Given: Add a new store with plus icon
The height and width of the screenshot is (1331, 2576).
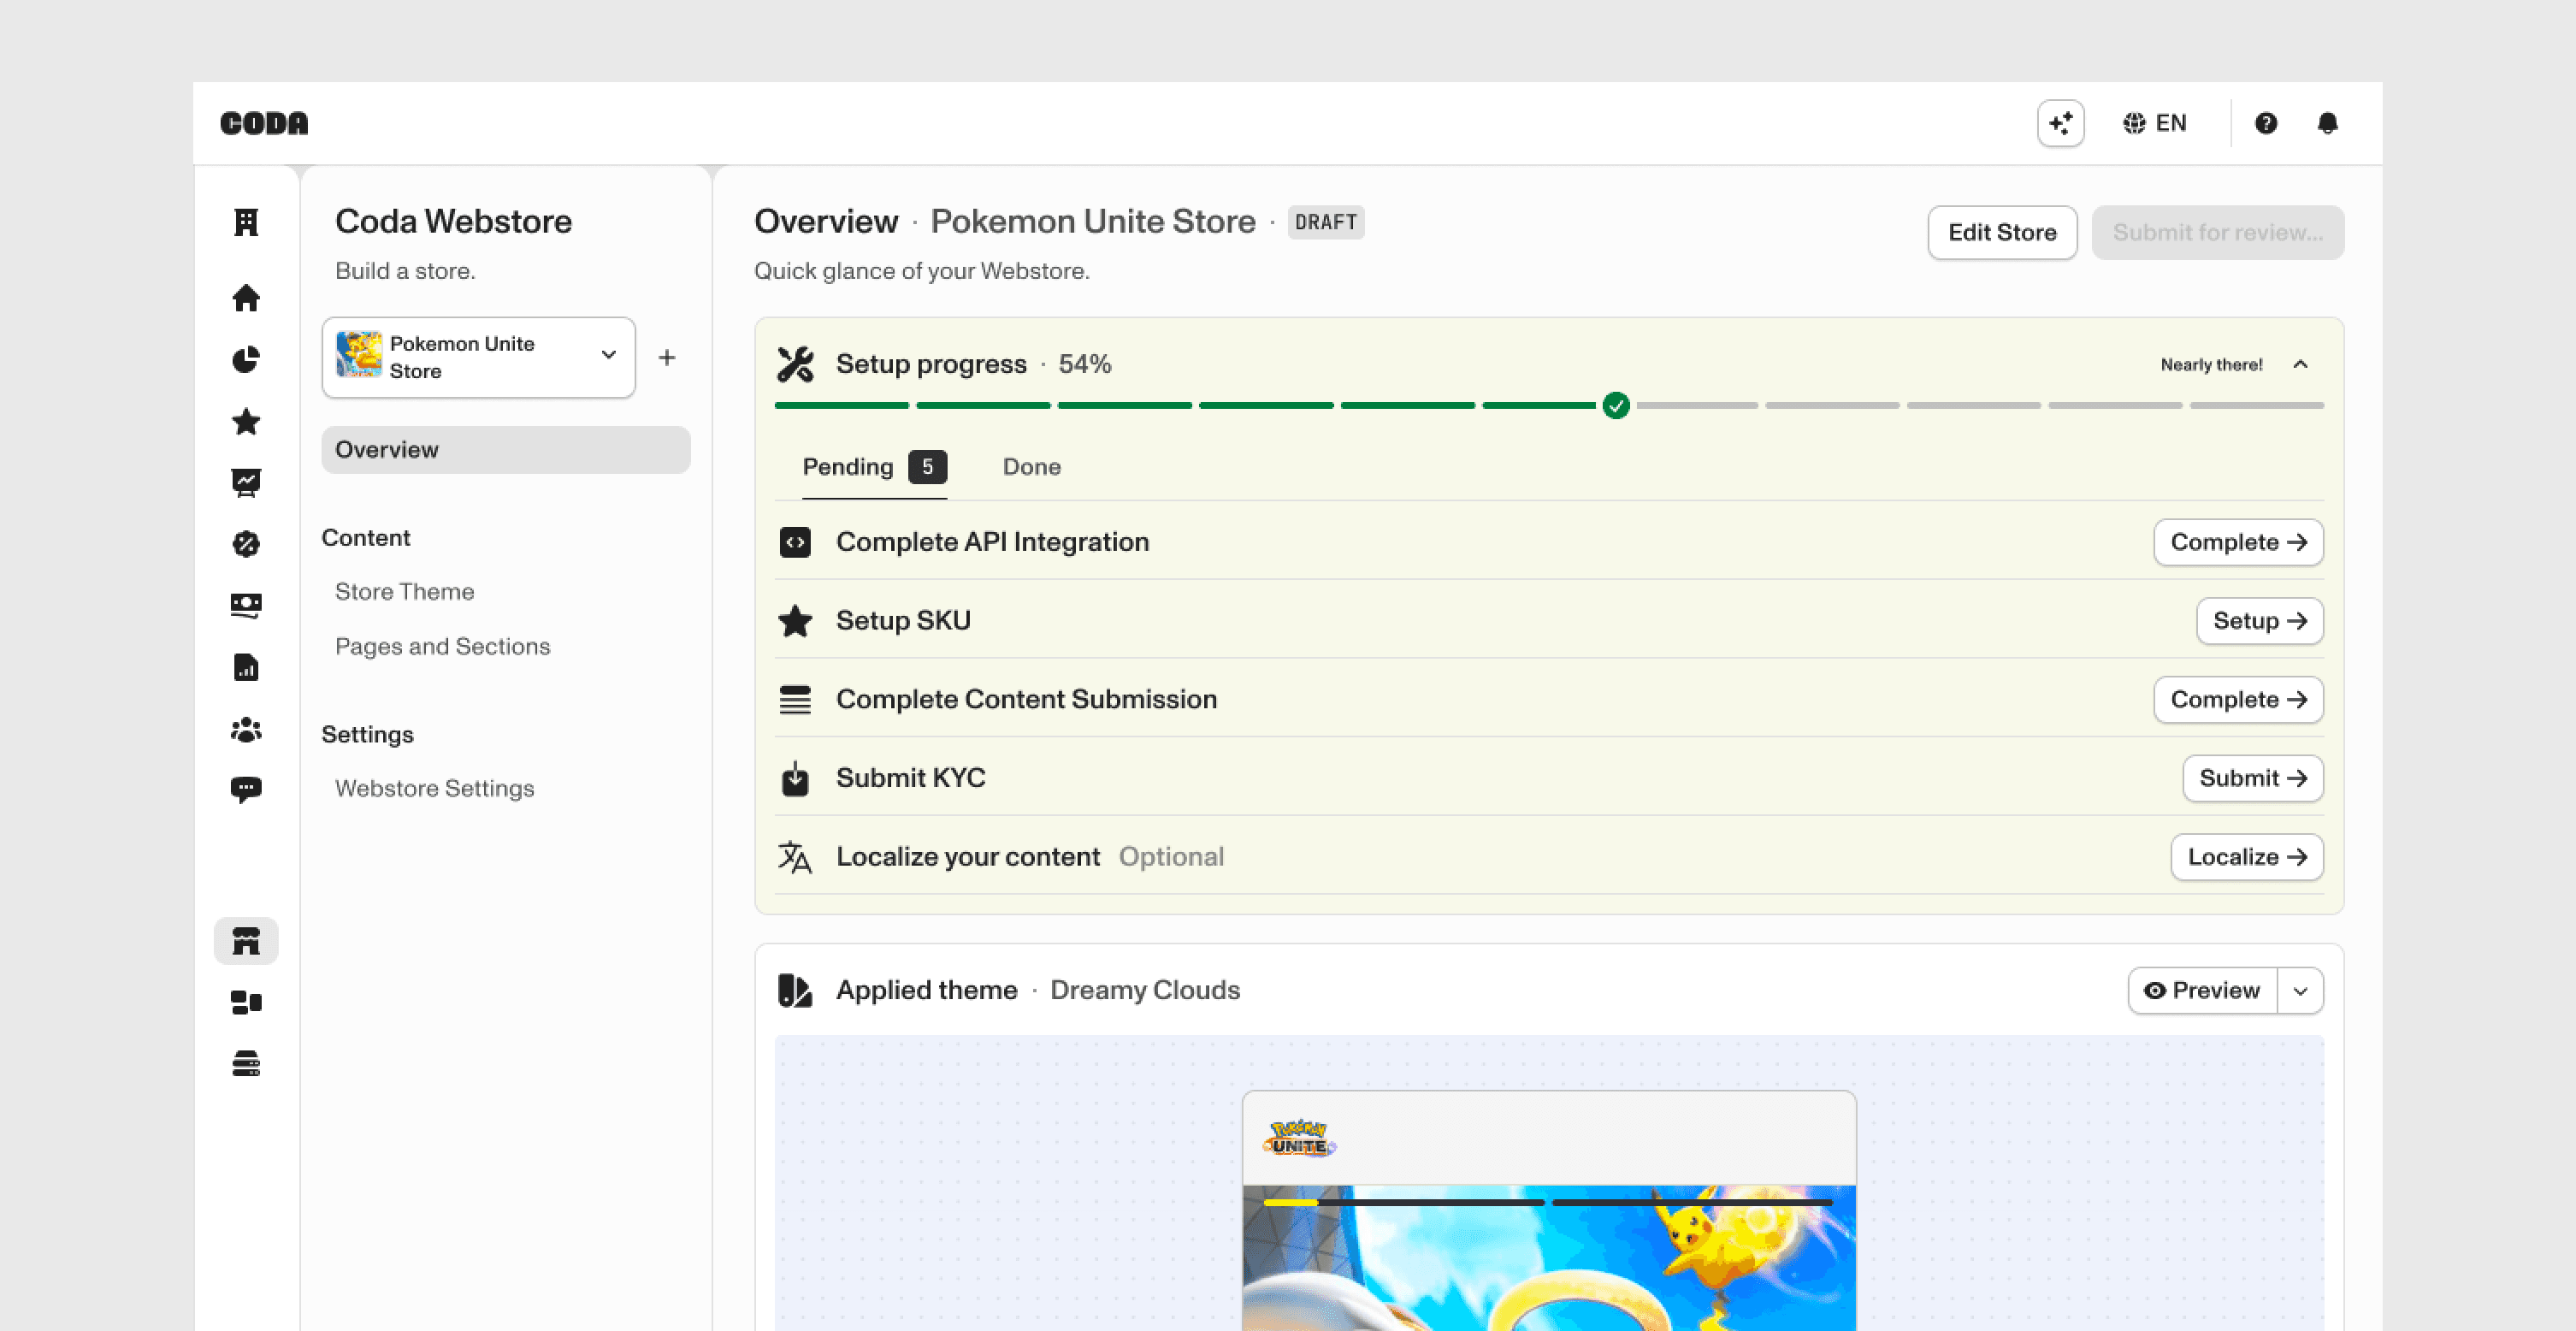Looking at the screenshot, I should click(x=667, y=357).
